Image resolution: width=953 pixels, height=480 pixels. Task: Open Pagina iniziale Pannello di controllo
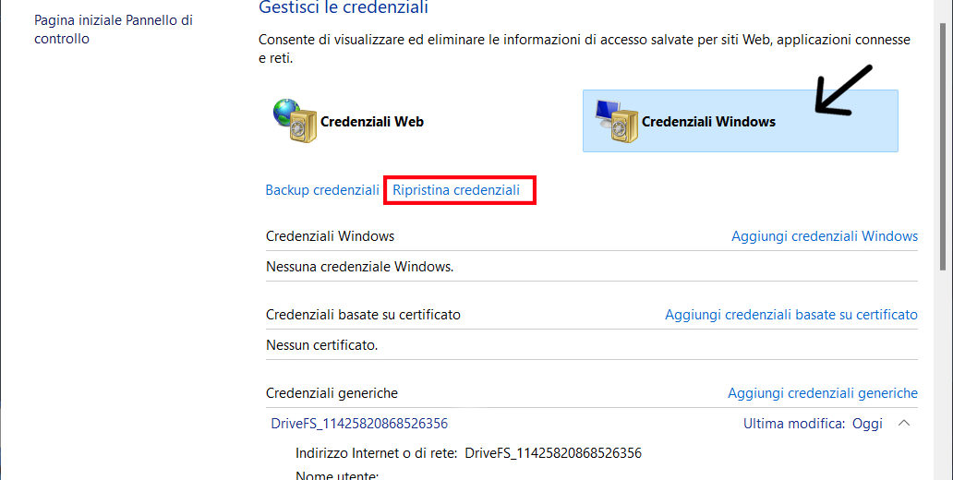pos(113,30)
